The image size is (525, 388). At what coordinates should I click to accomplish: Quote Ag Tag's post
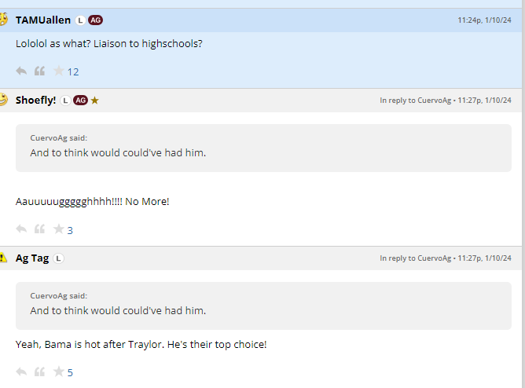tap(39, 372)
